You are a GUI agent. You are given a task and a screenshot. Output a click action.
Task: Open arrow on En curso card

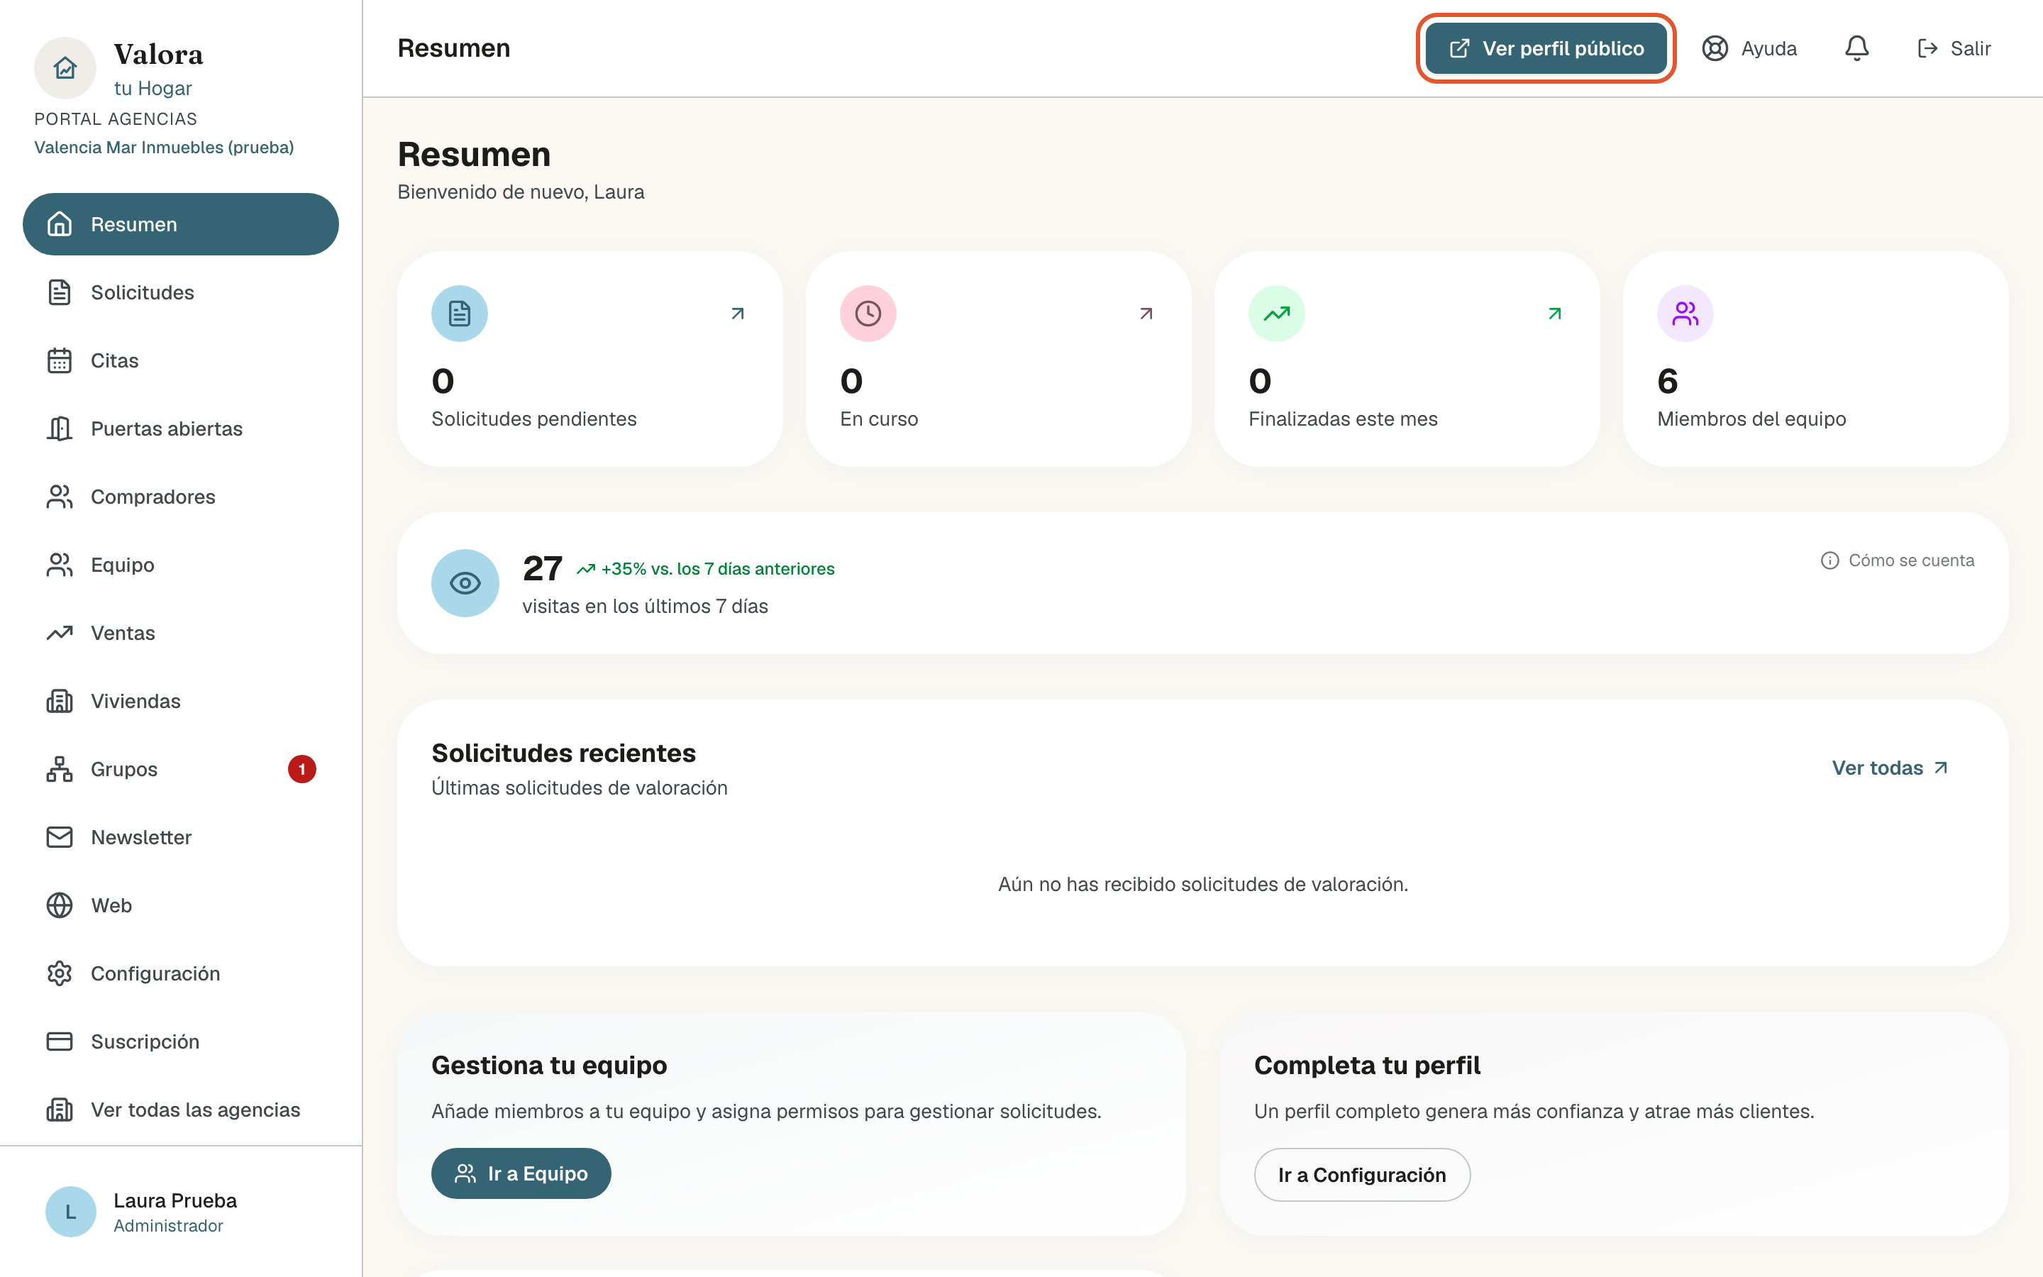1146,314
